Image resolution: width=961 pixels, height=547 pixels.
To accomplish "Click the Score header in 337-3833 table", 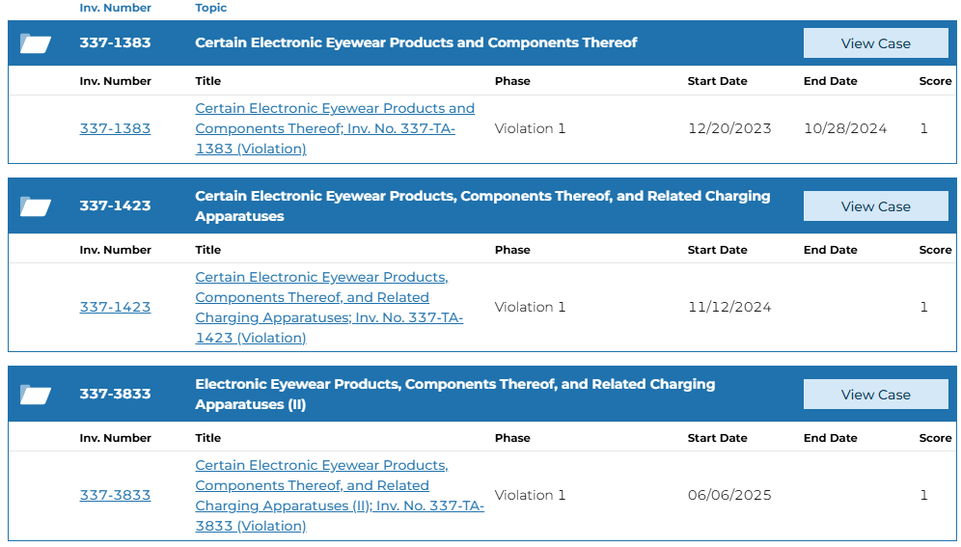I will [x=935, y=438].
